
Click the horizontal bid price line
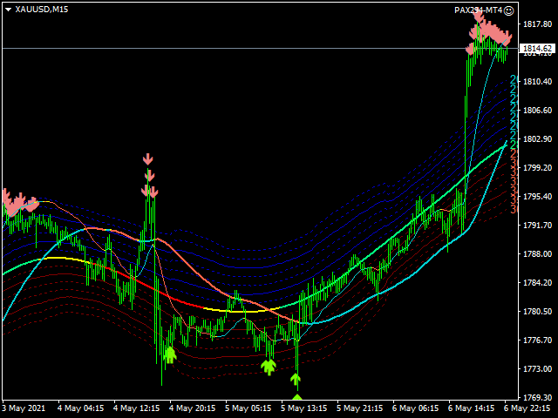coord(262,48)
